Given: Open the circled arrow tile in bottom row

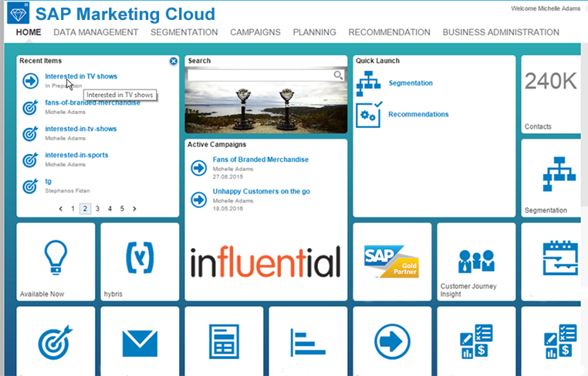Looking at the screenshot, I should click(x=392, y=341).
